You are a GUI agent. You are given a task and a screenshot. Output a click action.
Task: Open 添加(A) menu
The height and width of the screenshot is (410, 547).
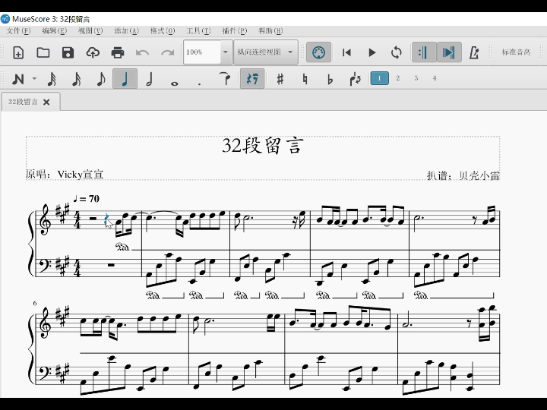click(x=126, y=31)
